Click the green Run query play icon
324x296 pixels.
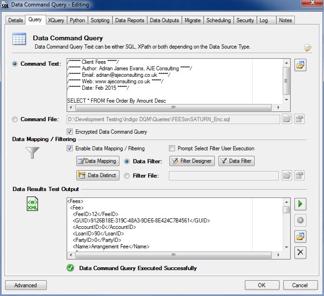(300, 204)
